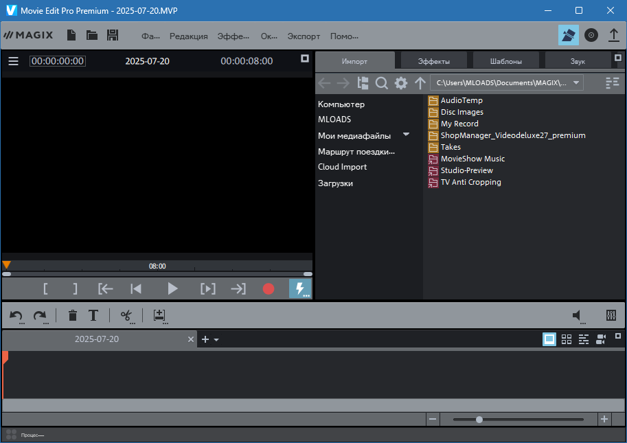Screen dimensions: 627x443
Task: Click the 00:00:00:00 timecode field
Action: tap(58, 61)
